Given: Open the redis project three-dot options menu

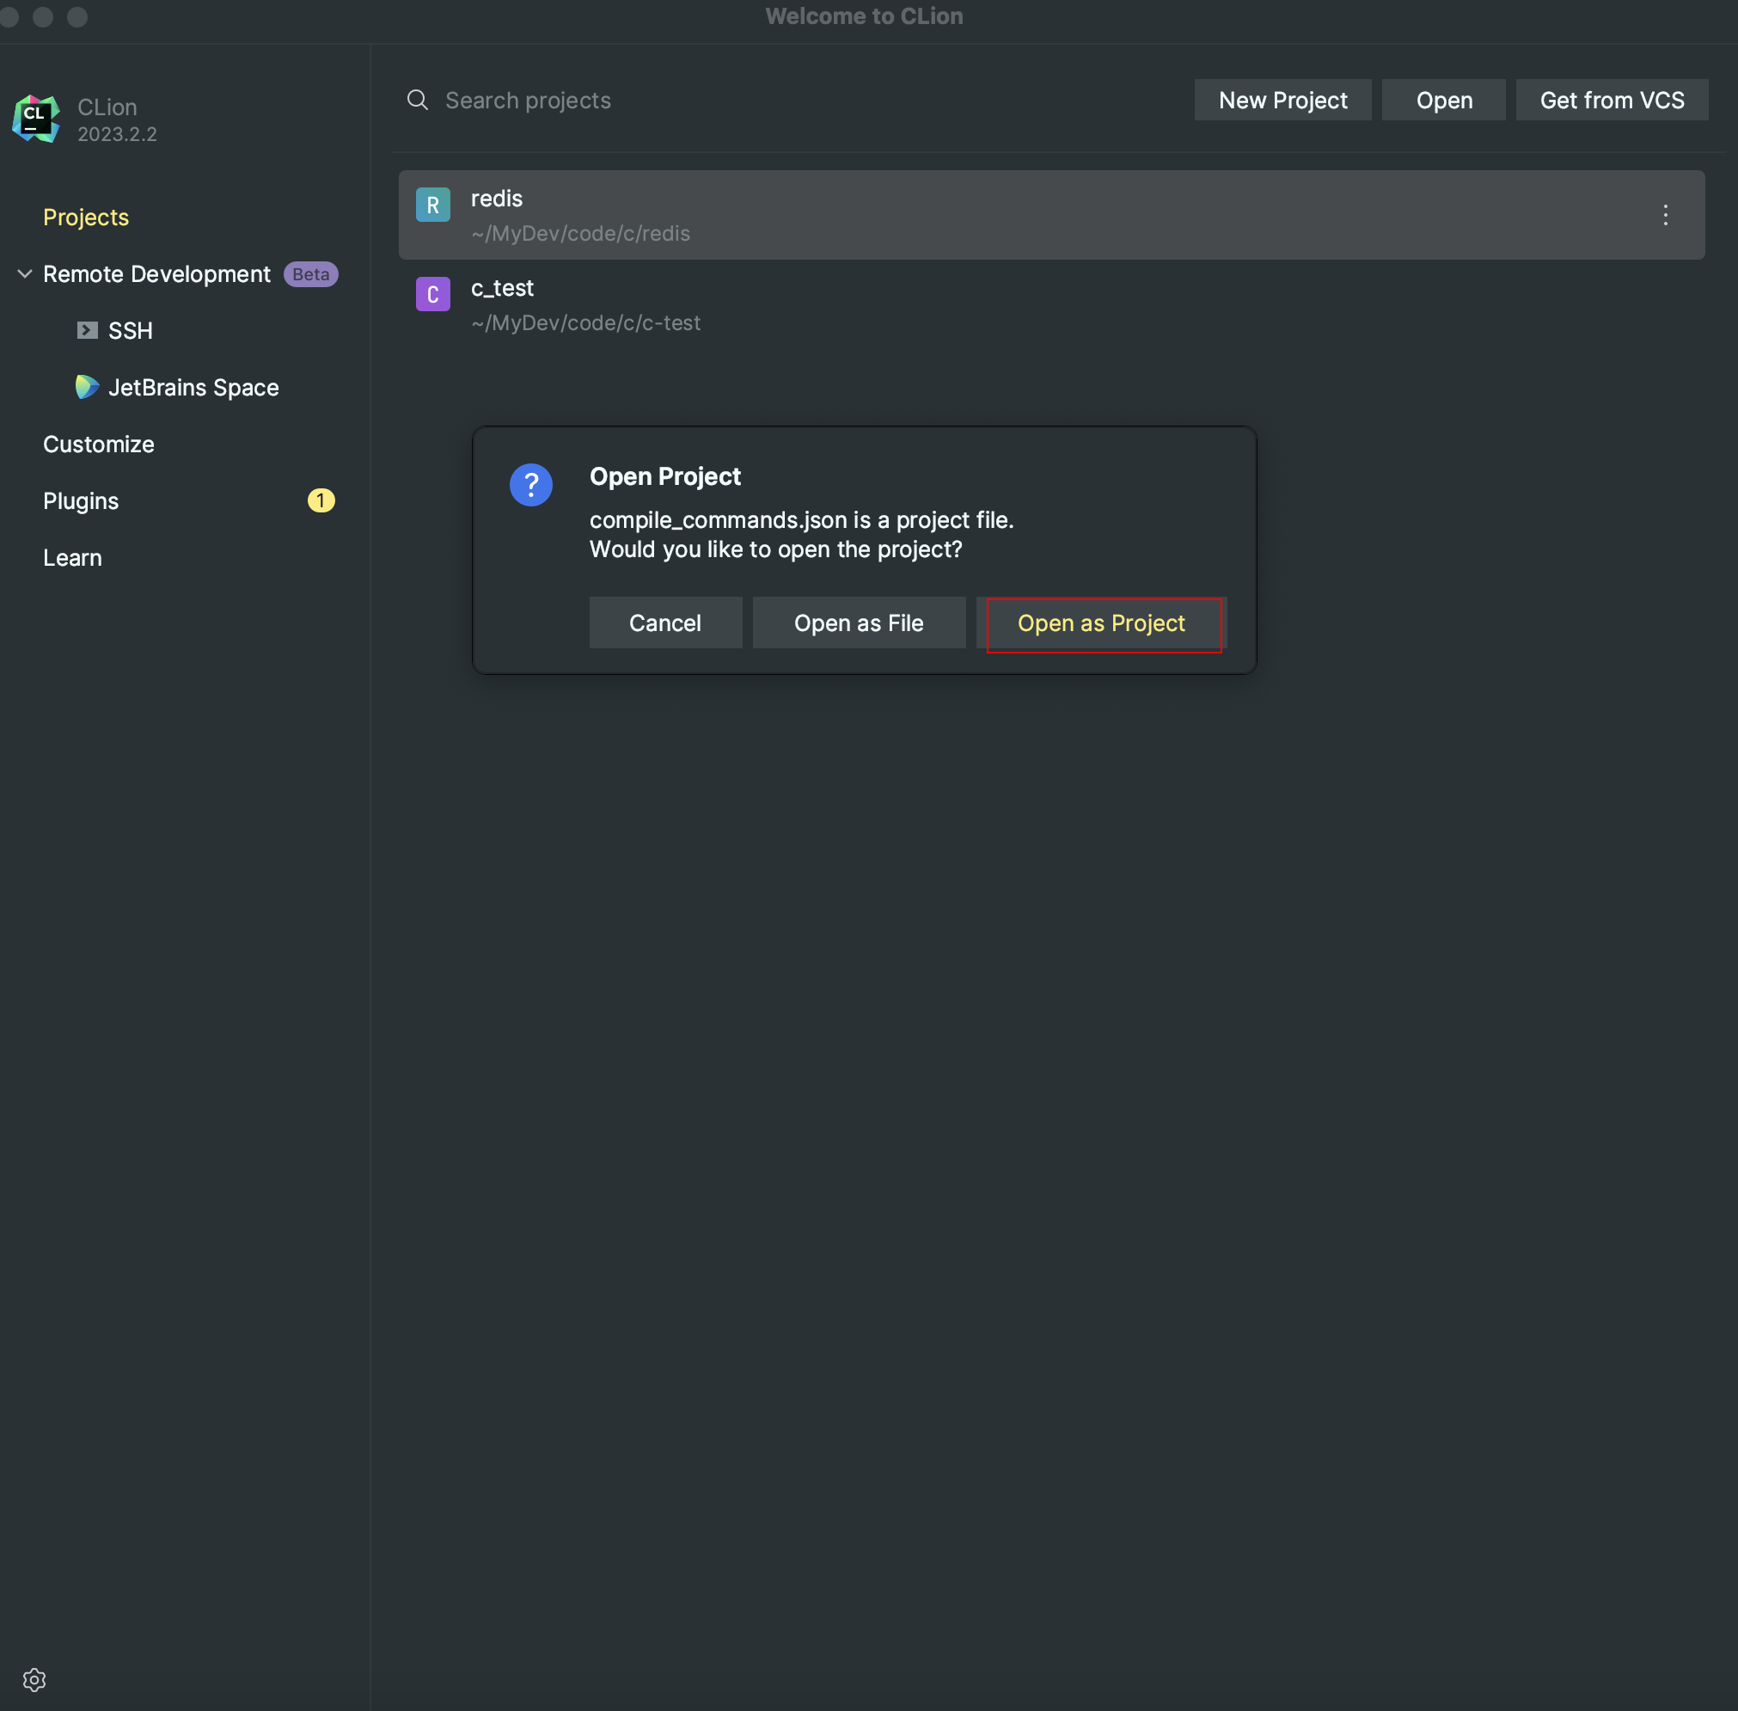Looking at the screenshot, I should click(x=1664, y=215).
